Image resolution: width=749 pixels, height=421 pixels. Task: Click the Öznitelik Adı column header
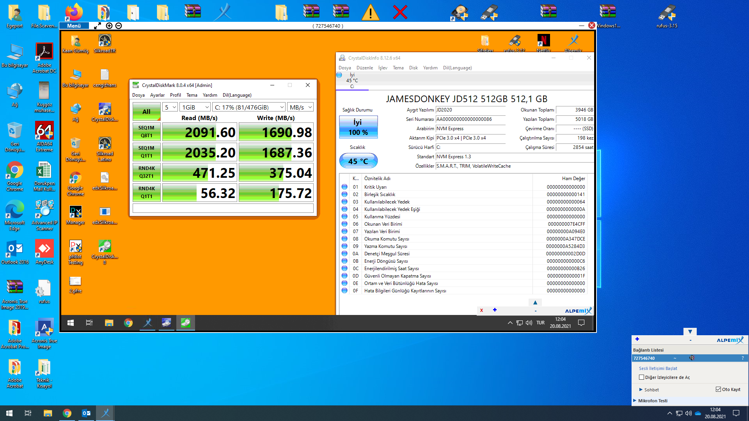point(377,179)
